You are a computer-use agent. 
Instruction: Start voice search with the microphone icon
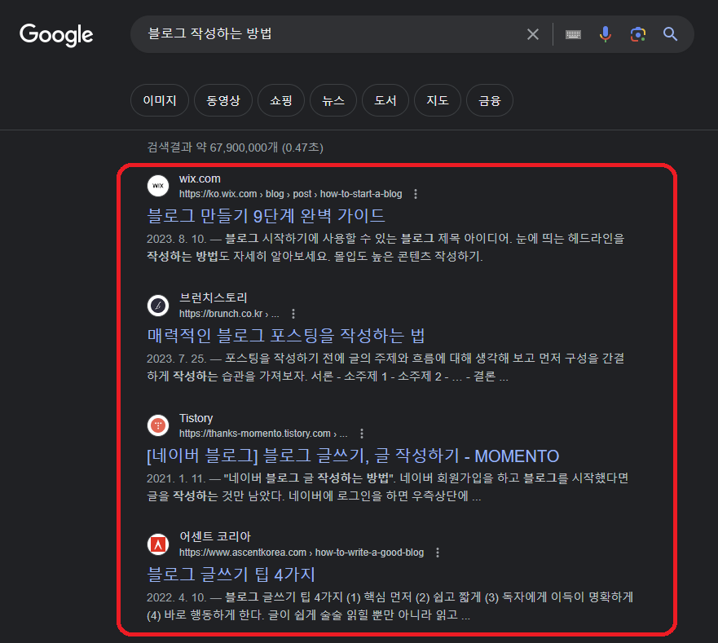coord(605,34)
